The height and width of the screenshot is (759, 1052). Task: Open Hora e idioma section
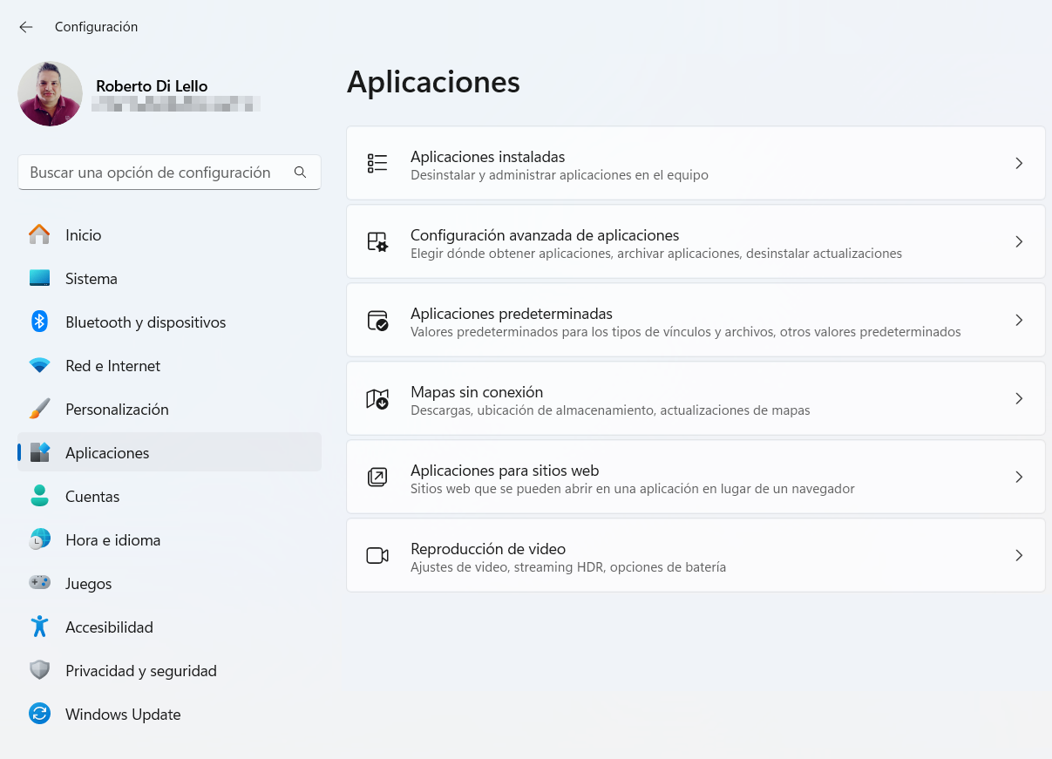[112, 540]
